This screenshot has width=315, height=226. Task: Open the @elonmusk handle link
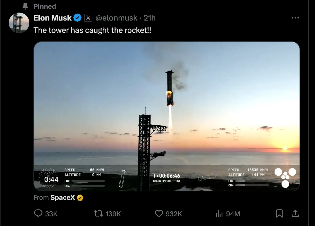tap(116, 18)
